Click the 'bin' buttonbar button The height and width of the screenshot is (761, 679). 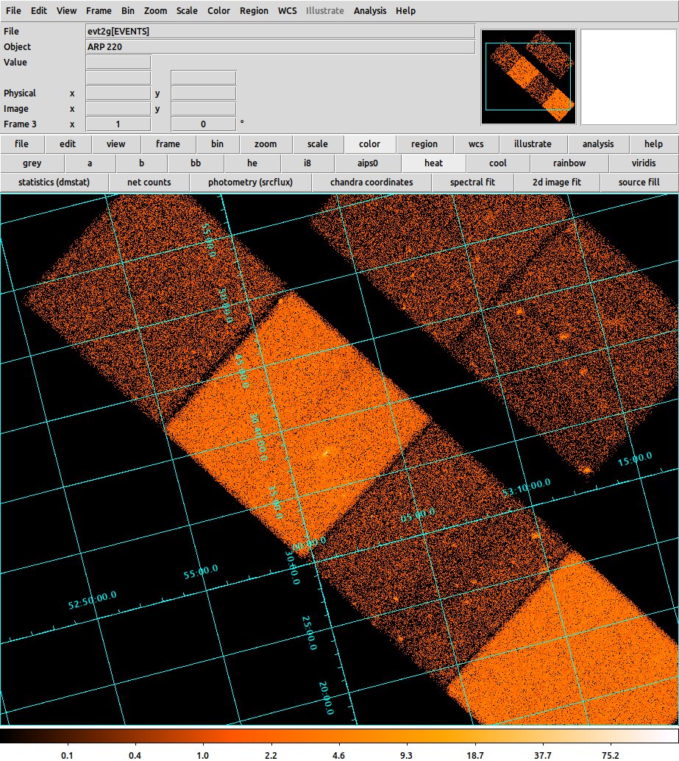217,144
